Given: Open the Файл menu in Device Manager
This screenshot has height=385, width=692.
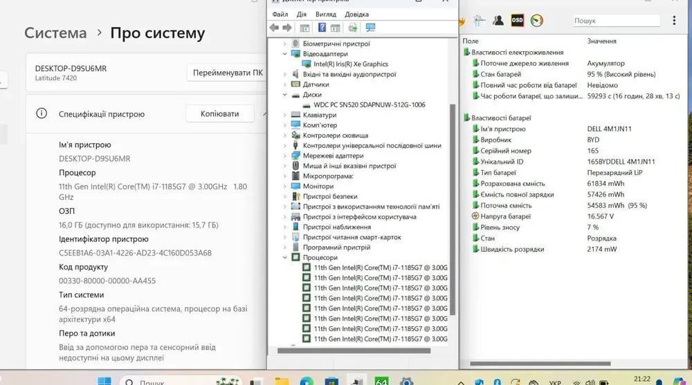Looking at the screenshot, I should click(x=280, y=14).
